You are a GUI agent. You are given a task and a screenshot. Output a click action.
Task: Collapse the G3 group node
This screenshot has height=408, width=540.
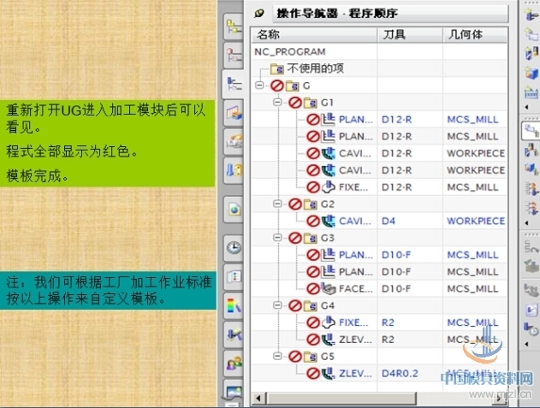pyautogui.click(x=277, y=238)
